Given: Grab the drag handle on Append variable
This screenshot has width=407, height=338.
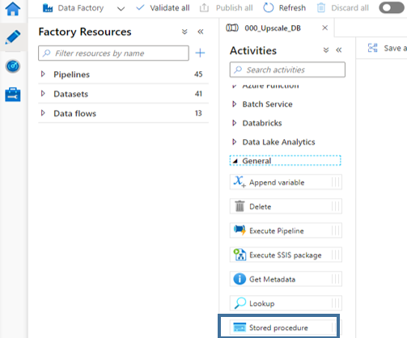Looking at the screenshot, I should coord(336,182).
